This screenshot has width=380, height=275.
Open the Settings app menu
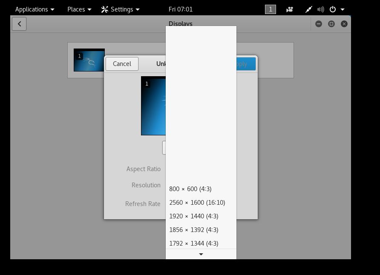pyautogui.click(x=121, y=9)
